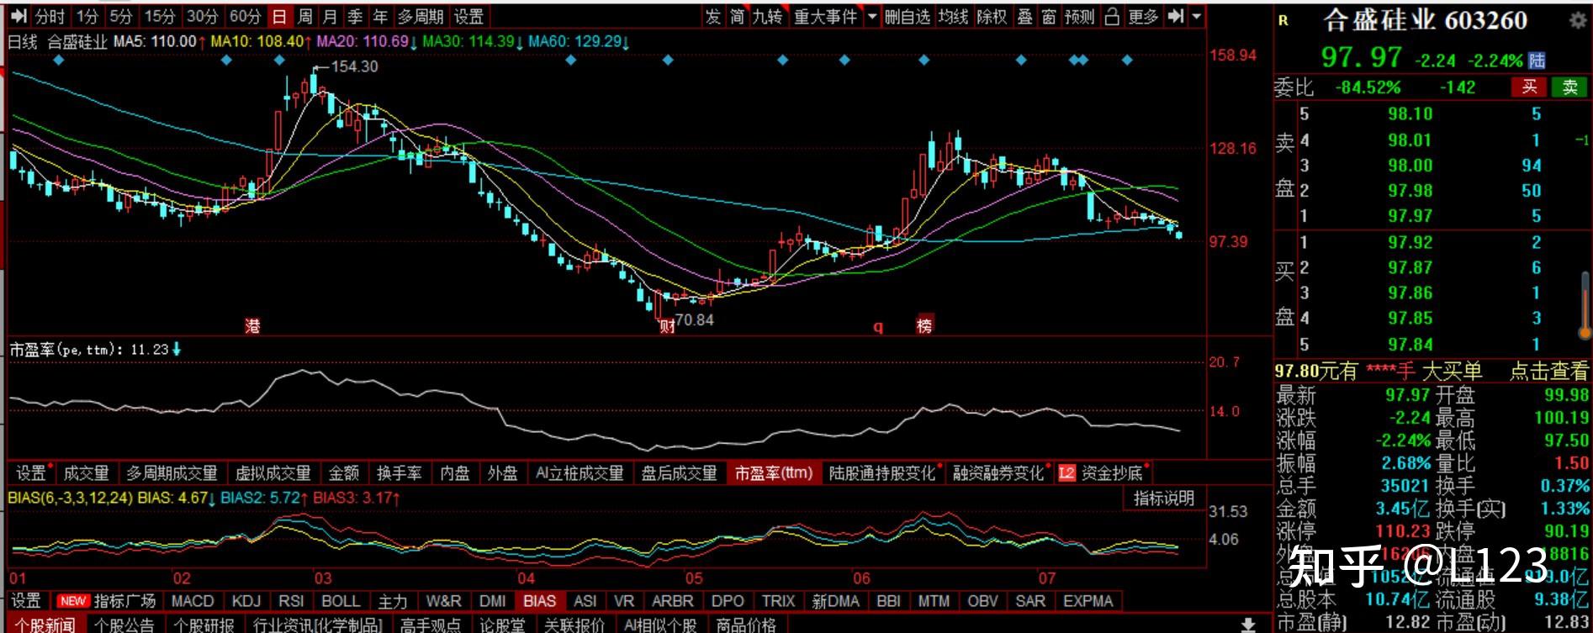Screen dimensions: 1593x633
Task: Click the L2 icon beside 资金抄底
Action: (x=1066, y=472)
